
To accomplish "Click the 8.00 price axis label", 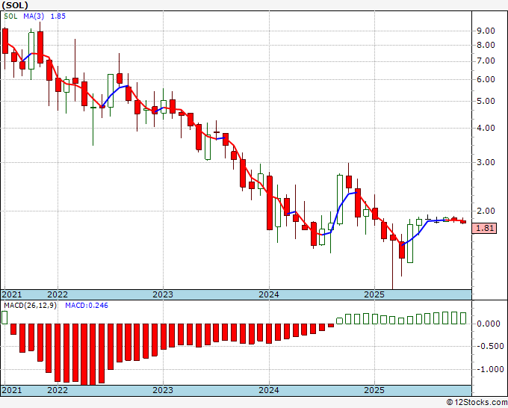I will (486, 45).
